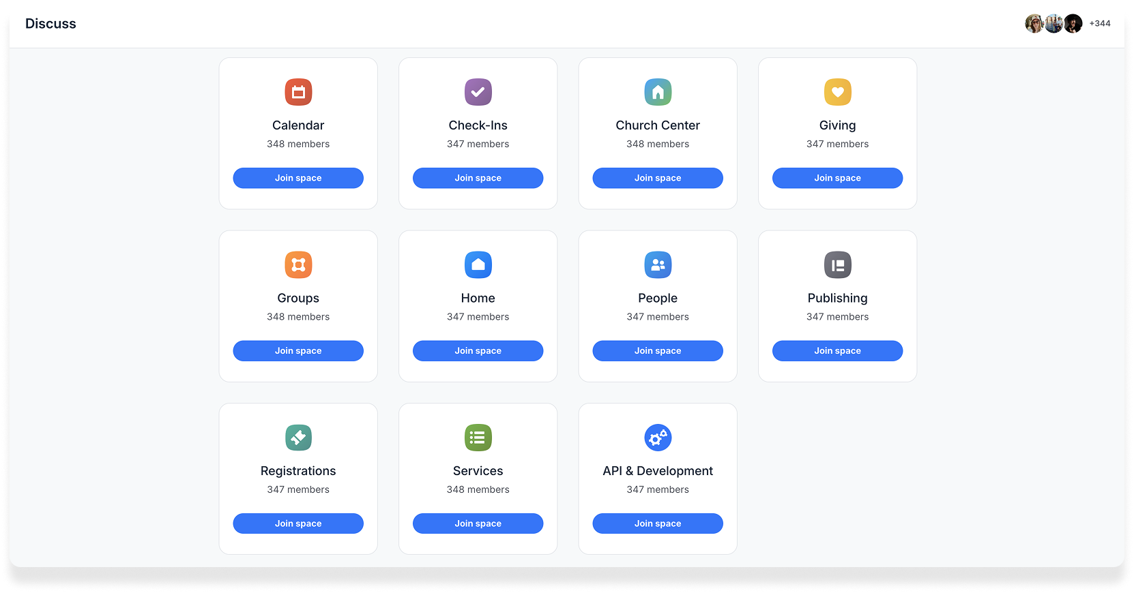Screen dimensions: 1134x593
Task: Join the Services space
Action: 478,523
